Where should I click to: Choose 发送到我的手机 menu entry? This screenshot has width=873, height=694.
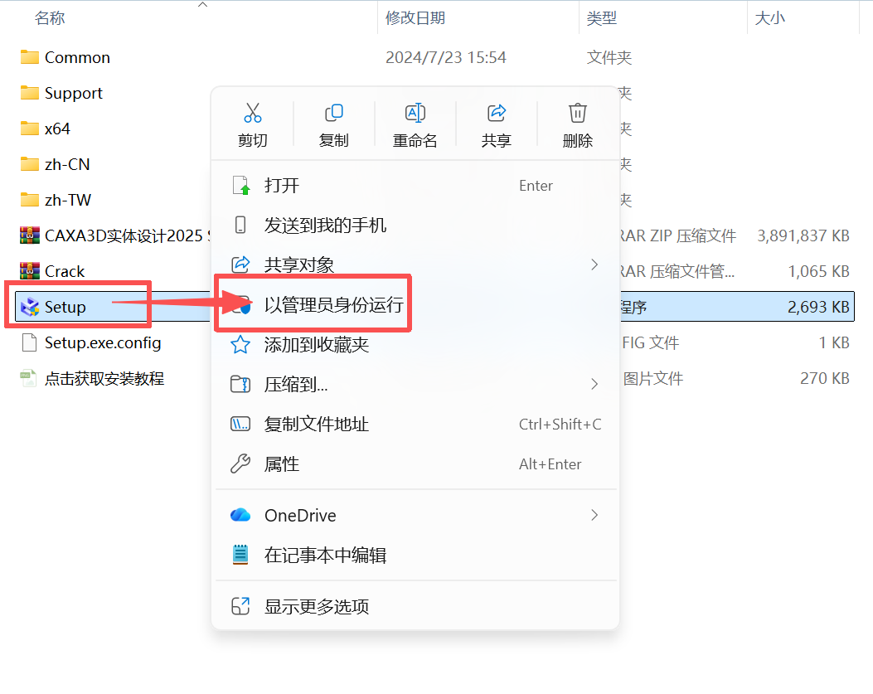coord(415,225)
